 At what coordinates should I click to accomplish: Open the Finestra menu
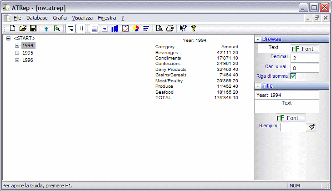pyautogui.click(x=107, y=18)
